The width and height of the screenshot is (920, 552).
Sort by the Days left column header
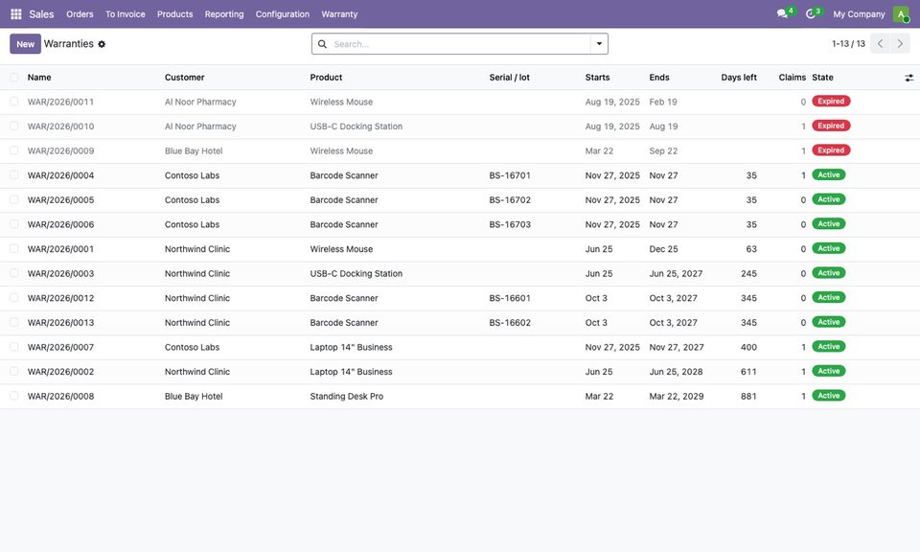tap(739, 78)
